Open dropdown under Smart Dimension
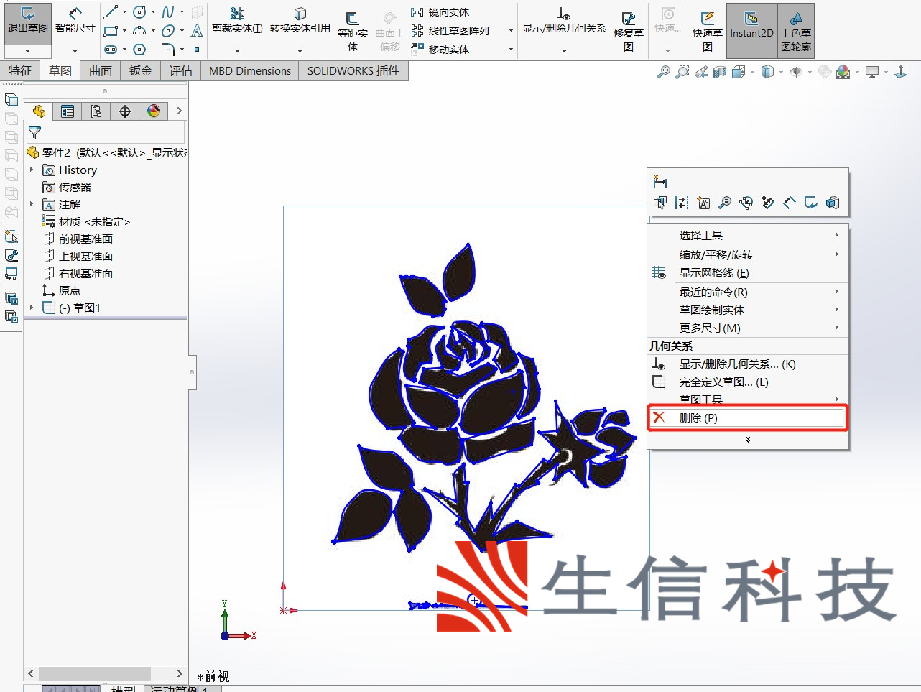This screenshot has width=921, height=692. 75,51
